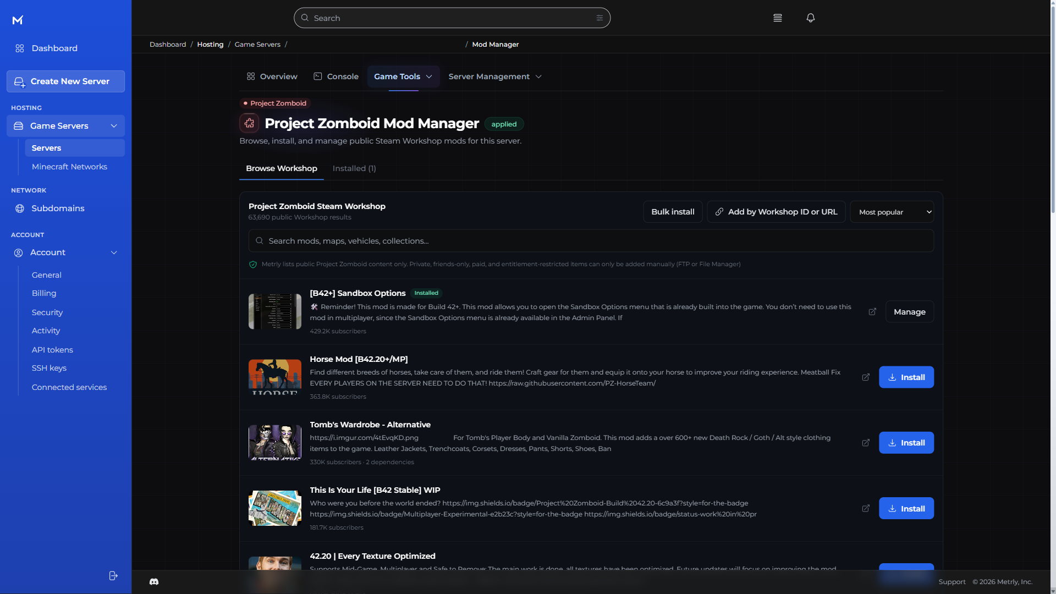Click the Metrly logo in sidebar

(18, 20)
